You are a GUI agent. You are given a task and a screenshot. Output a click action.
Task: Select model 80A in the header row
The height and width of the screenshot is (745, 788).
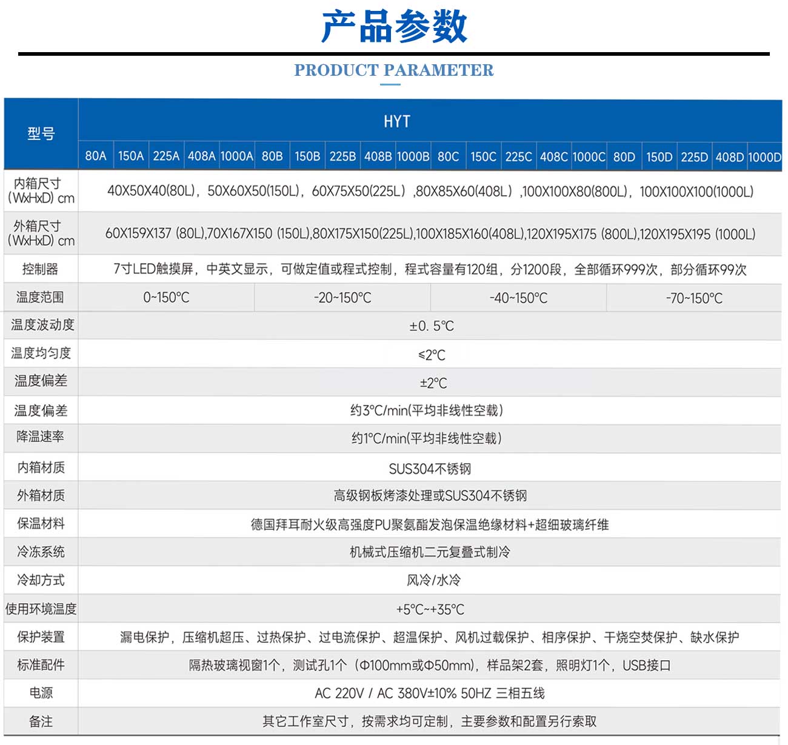pyautogui.click(x=96, y=156)
